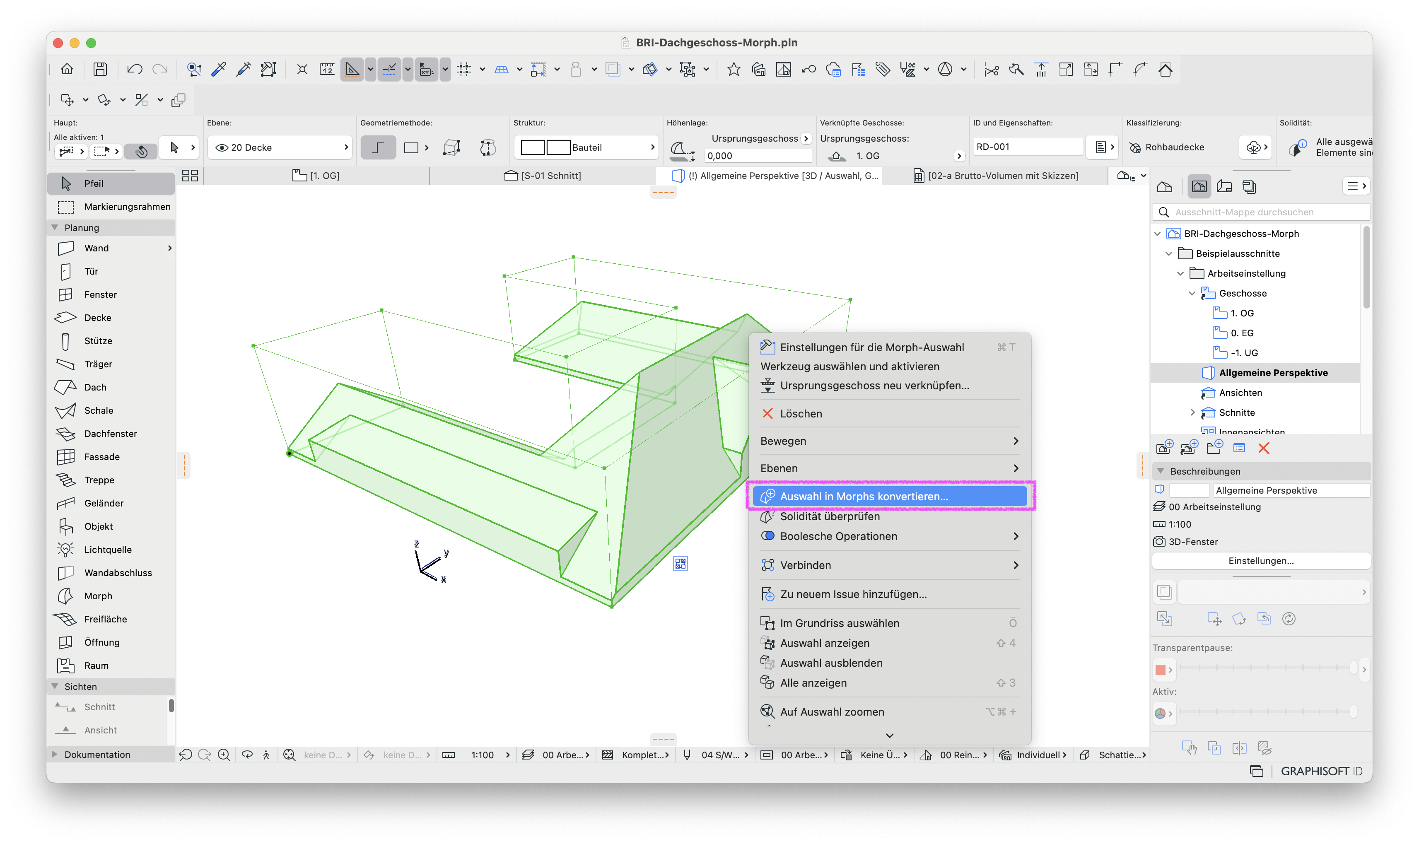Click the Transparentpause color swatch
The image size is (1419, 844).
pos(1164,669)
